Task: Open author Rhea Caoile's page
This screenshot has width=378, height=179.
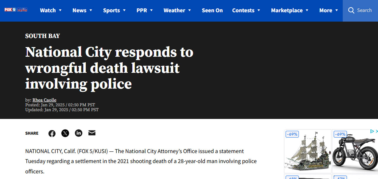Action: click(44, 100)
